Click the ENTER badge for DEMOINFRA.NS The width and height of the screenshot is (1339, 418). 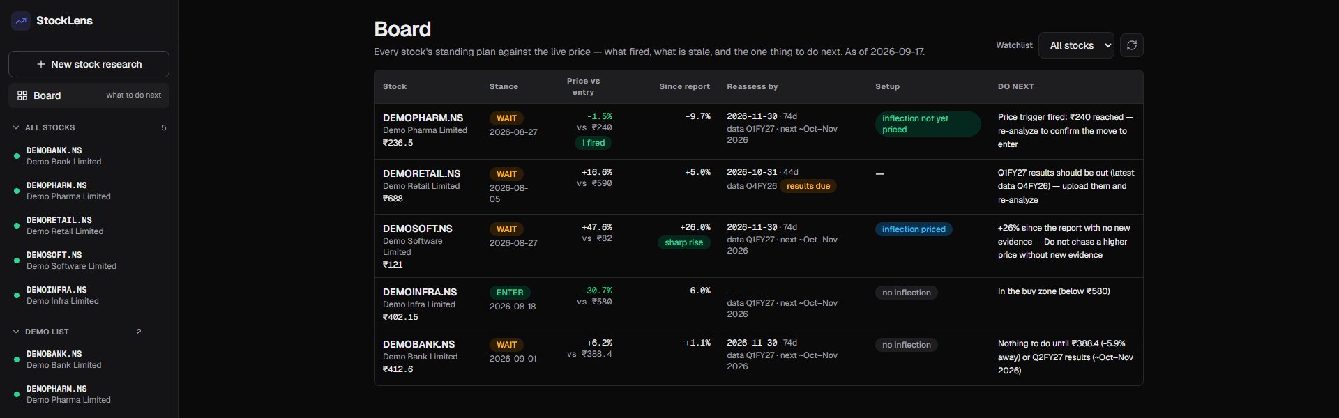tap(510, 293)
